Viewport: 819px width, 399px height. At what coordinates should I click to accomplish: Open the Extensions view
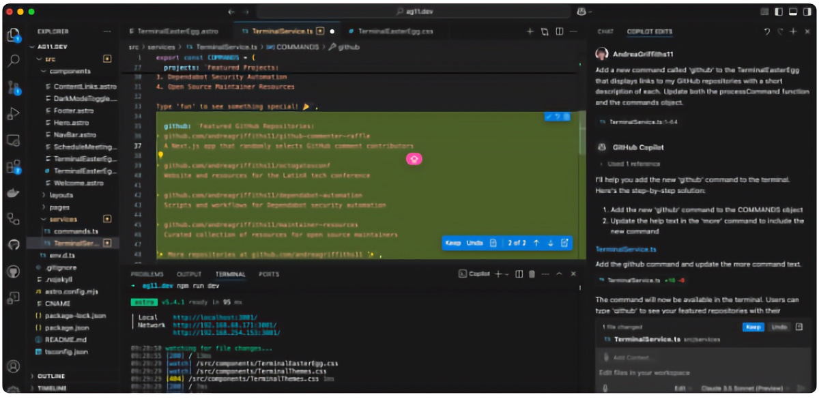point(13,166)
